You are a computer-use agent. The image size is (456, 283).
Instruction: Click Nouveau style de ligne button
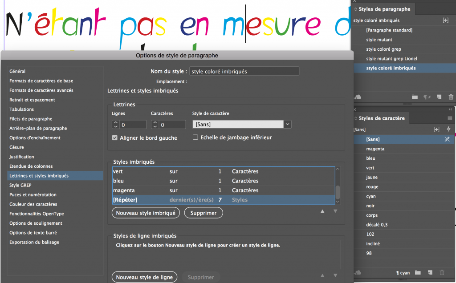click(144, 277)
